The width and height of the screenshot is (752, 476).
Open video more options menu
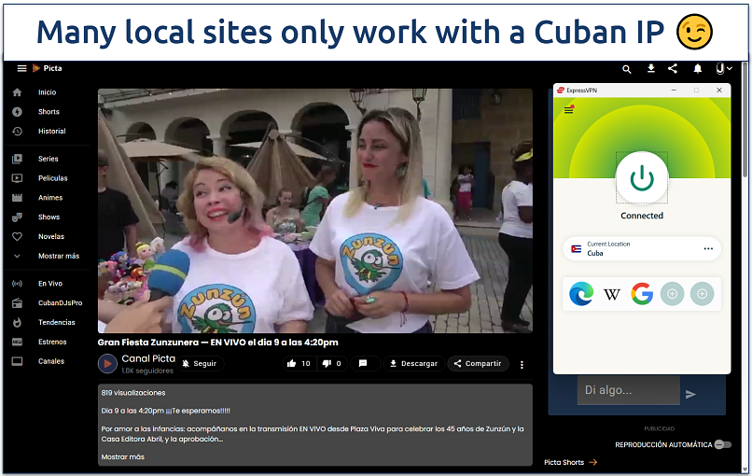(522, 365)
